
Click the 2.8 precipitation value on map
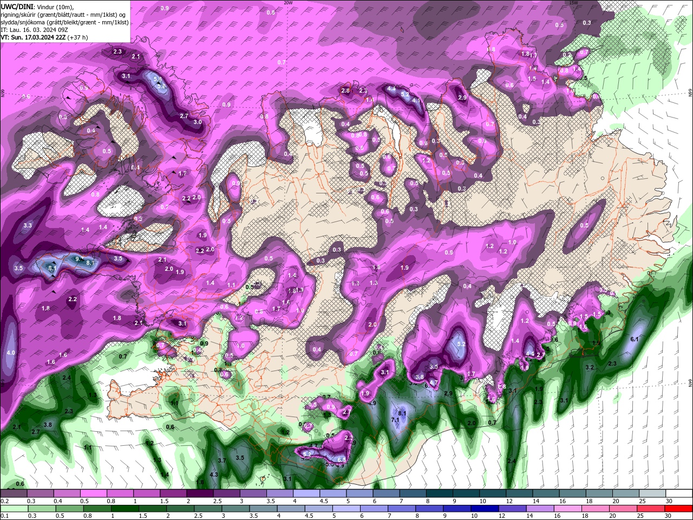(345, 91)
